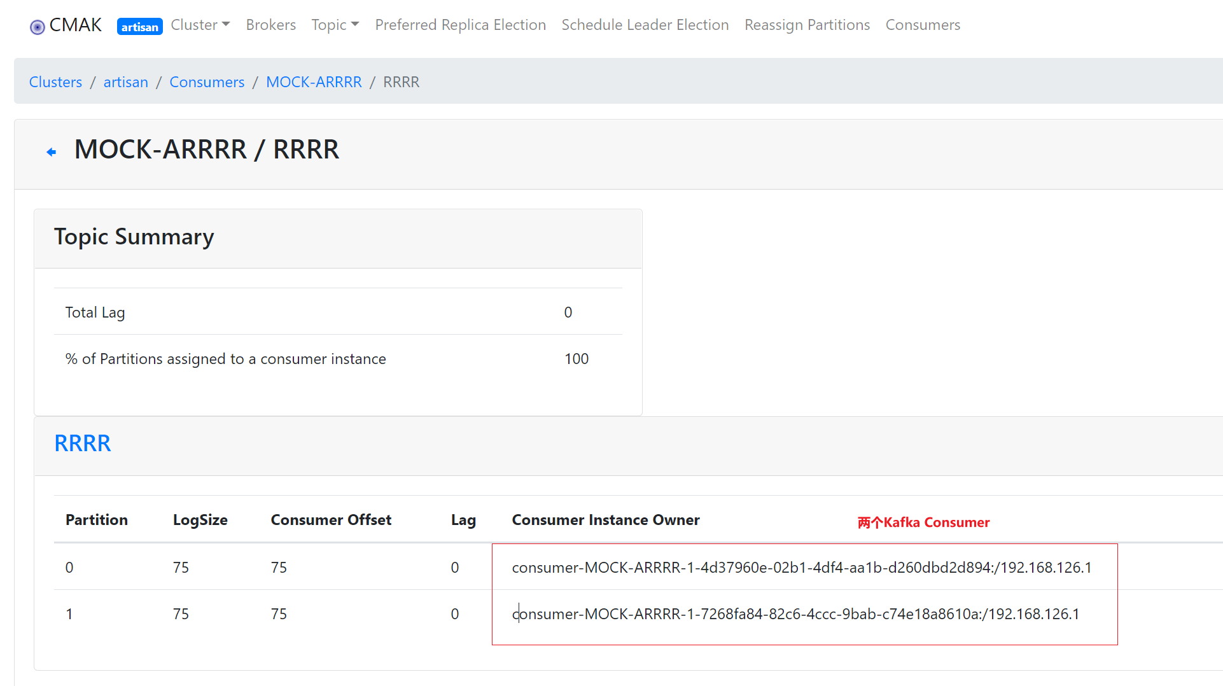The width and height of the screenshot is (1223, 686).
Task: Open Consumers from the top navigation
Action: [923, 24]
